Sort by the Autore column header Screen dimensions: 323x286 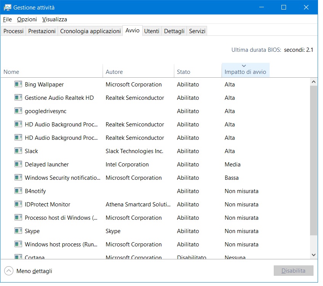(138, 71)
